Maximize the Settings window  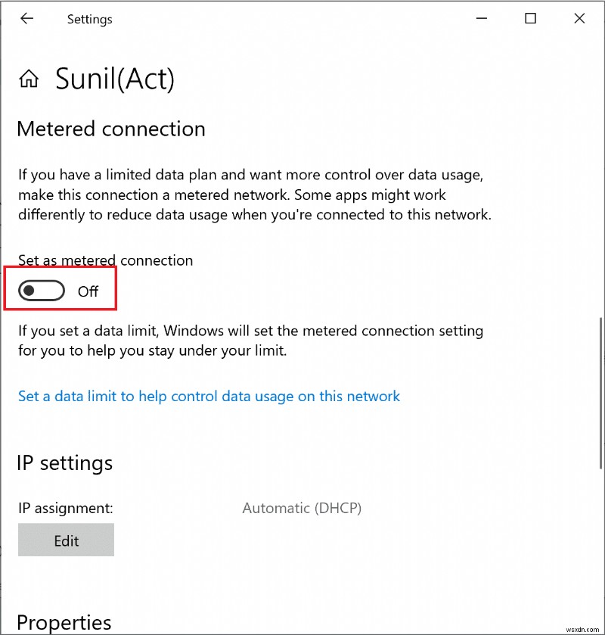click(530, 18)
